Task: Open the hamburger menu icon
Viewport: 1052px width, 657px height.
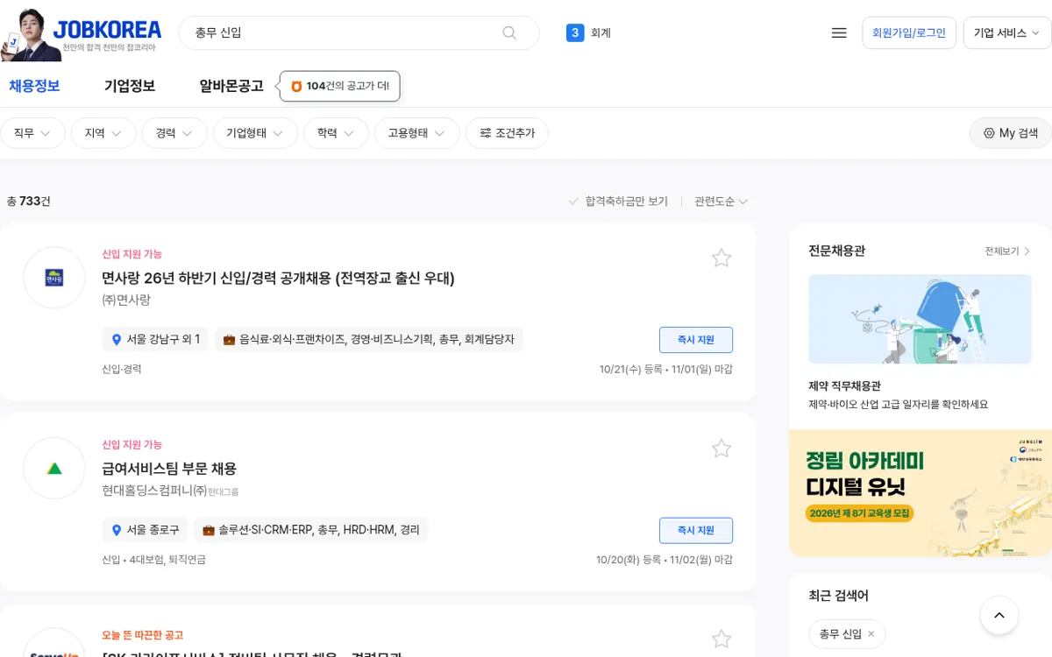Action: (x=839, y=32)
